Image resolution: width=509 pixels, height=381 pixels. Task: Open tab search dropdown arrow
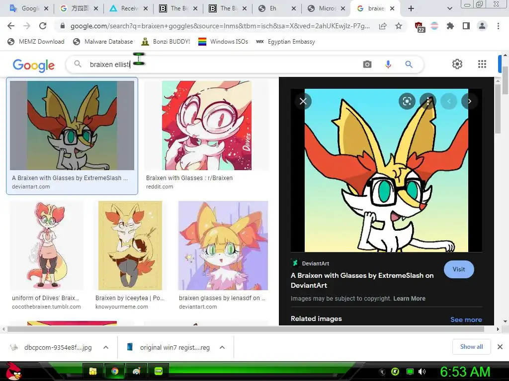tap(449, 8)
